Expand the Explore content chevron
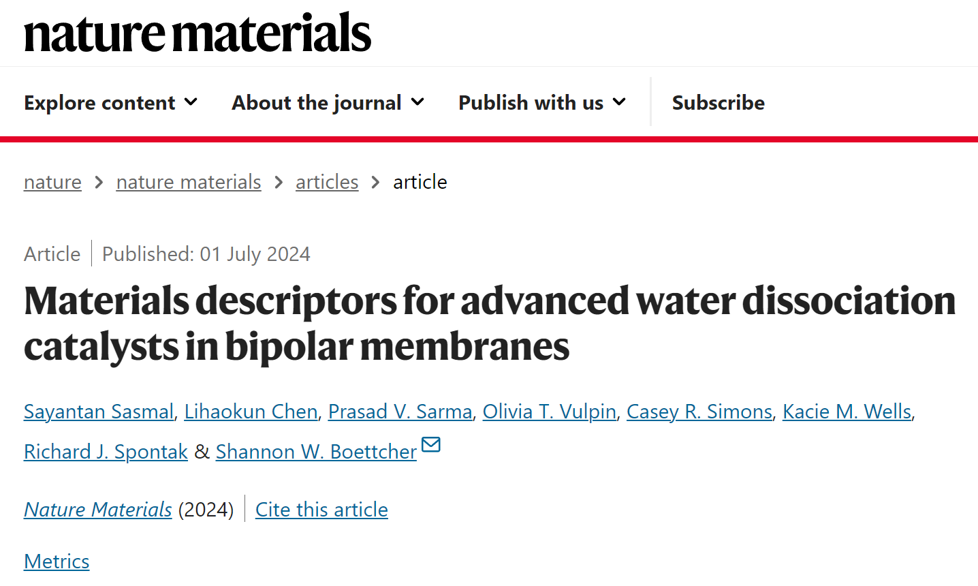978x586 pixels. [x=191, y=102]
